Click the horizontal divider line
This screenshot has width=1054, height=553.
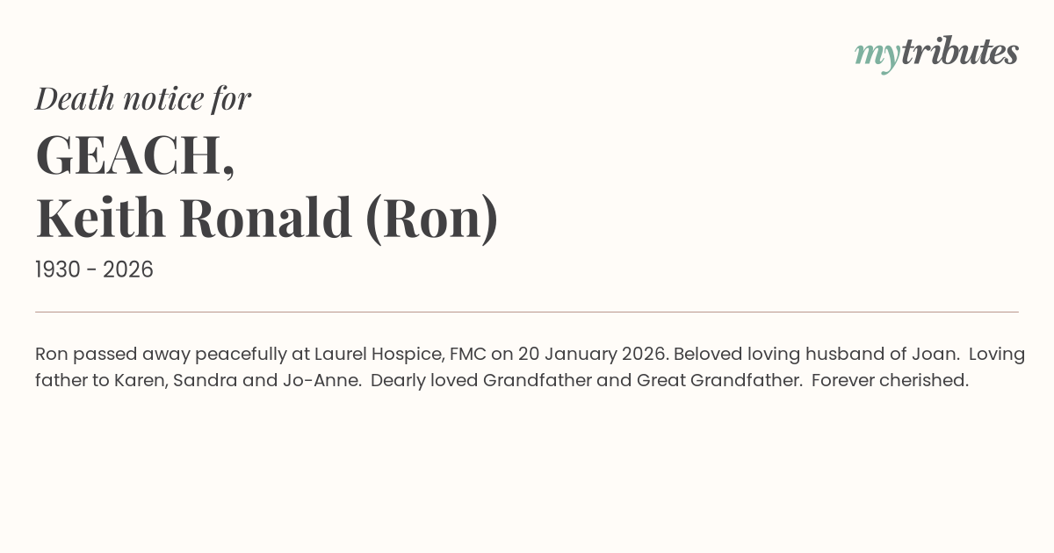coord(527,312)
